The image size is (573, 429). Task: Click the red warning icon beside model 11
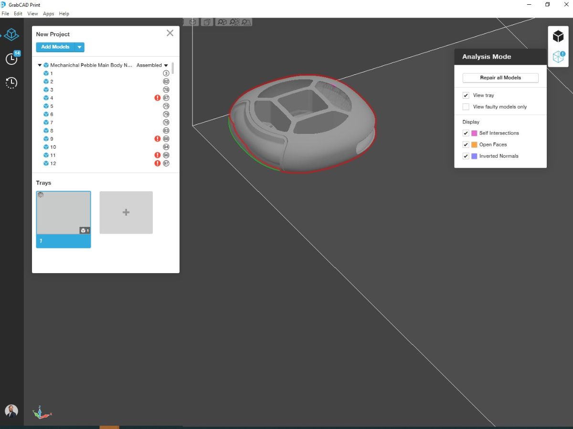coord(157,155)
